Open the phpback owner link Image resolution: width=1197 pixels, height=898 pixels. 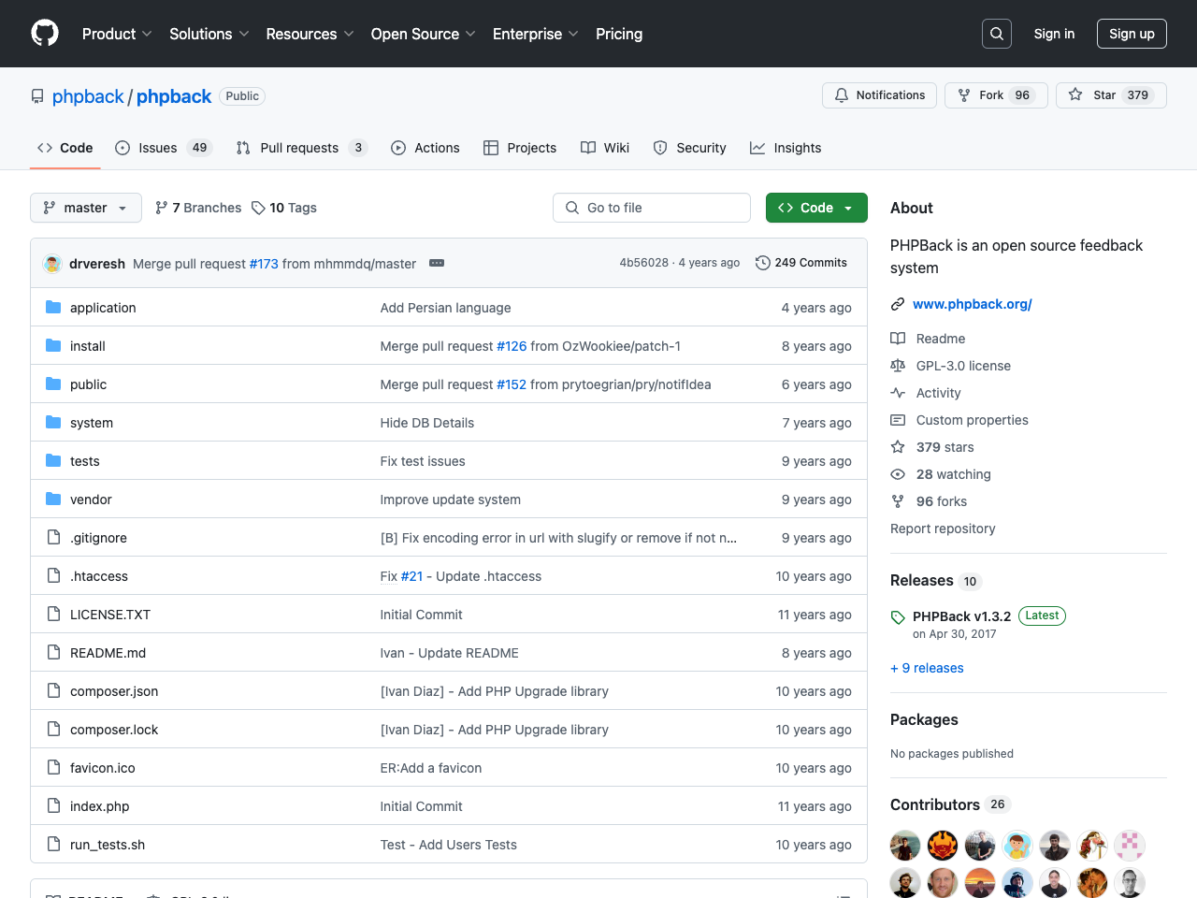click(x=88, y=96)
